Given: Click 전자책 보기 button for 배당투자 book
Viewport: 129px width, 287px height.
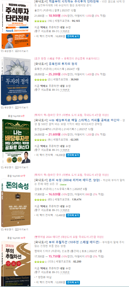Looking at the screenshot, I should (73, 155).
